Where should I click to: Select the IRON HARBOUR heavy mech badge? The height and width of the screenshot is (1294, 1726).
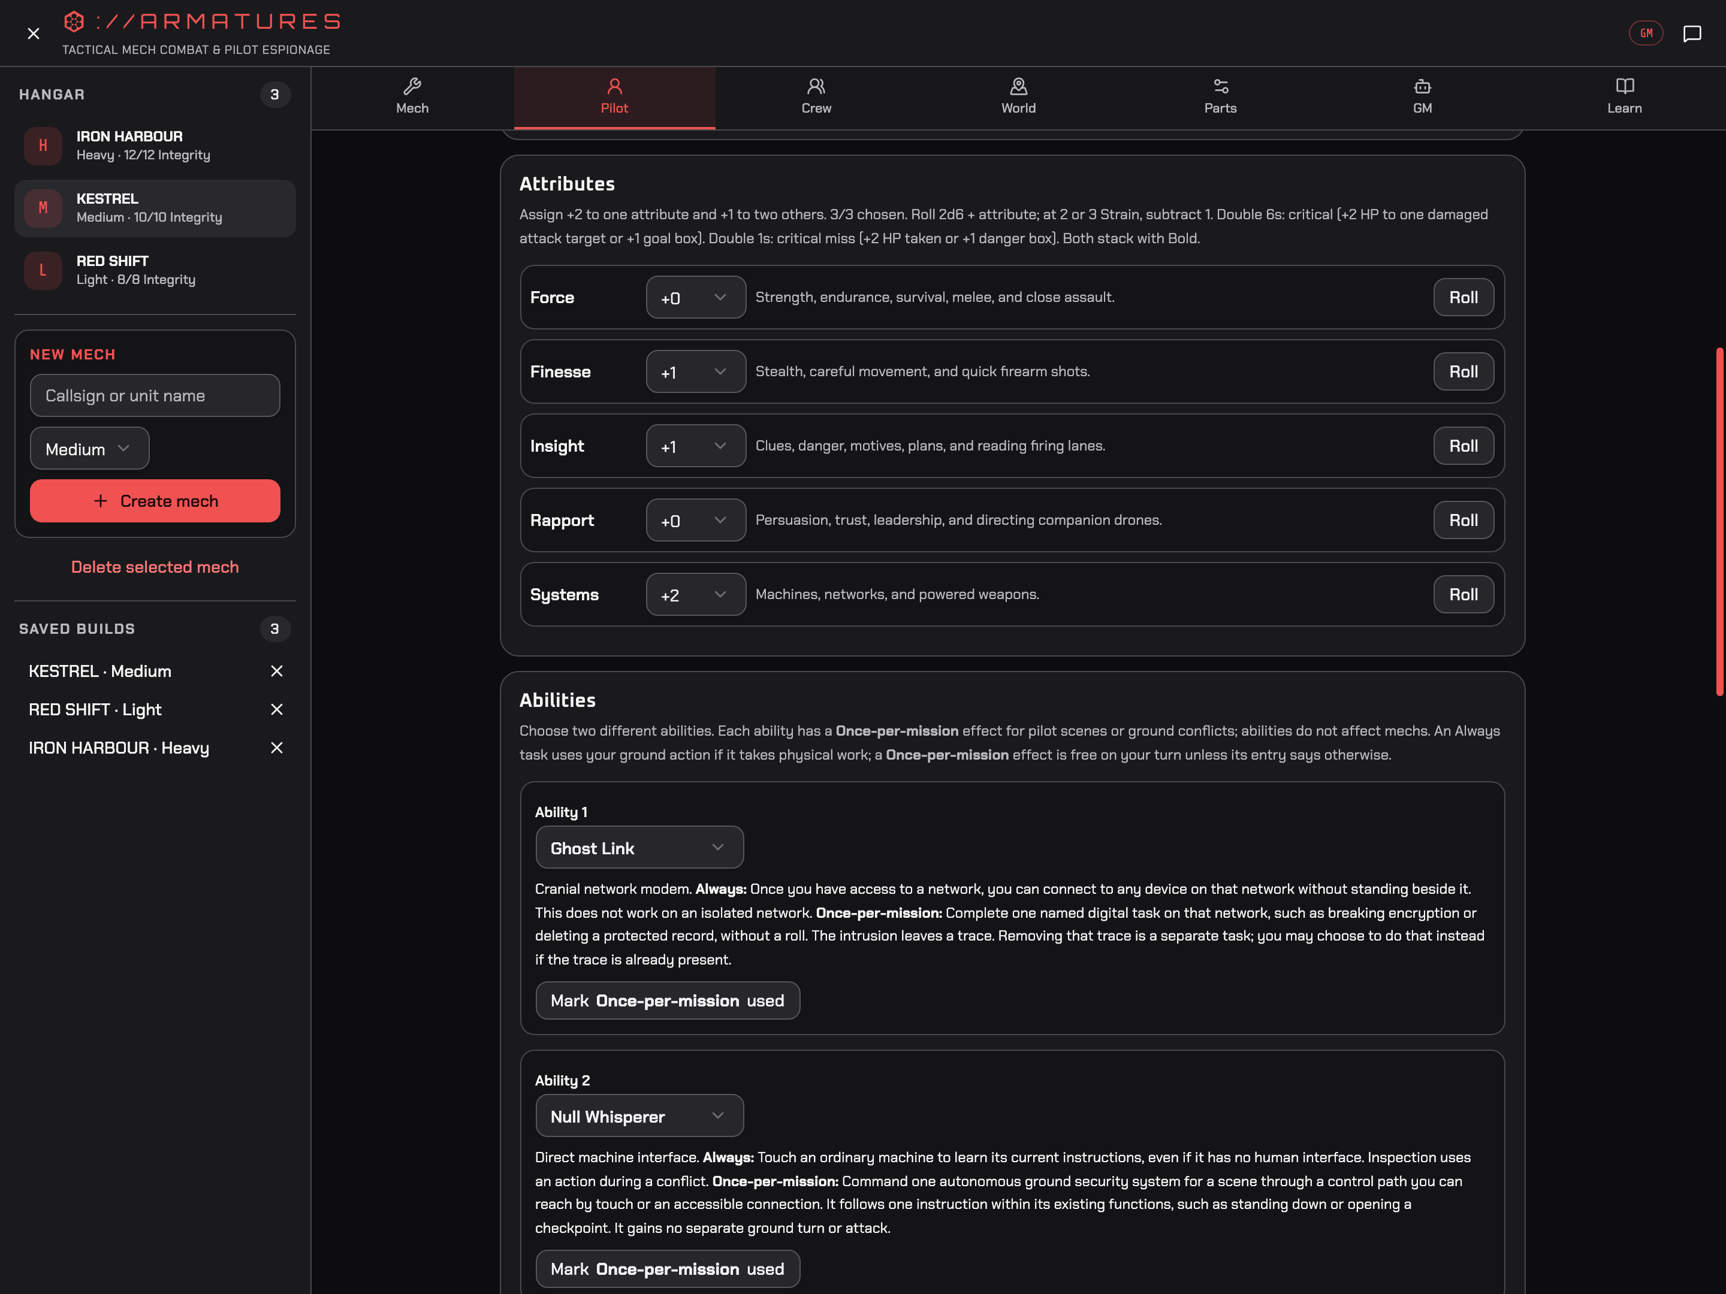pyautogui.click(x=43, y=146)
